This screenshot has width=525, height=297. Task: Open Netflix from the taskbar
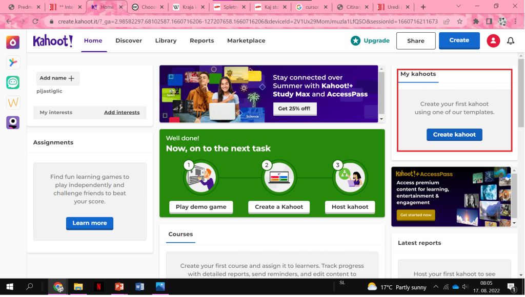pos(99,287)
